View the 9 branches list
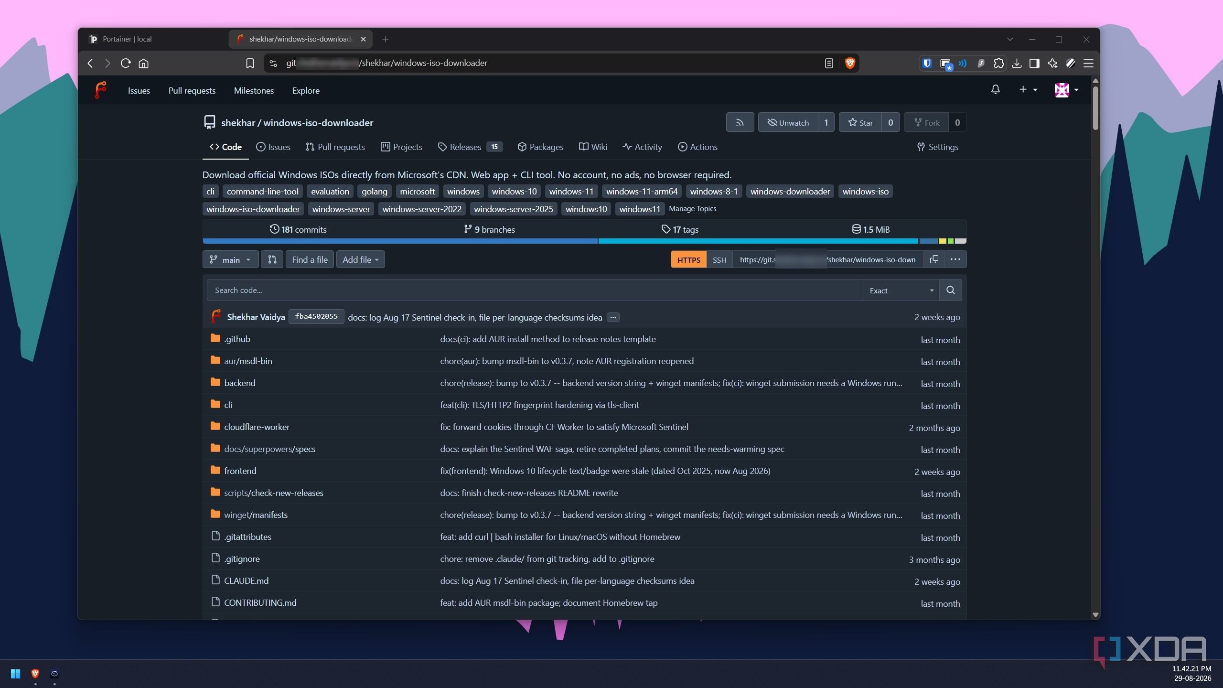Image resolution: width=1223 pixels, height=688 pixels. [489, 229]
